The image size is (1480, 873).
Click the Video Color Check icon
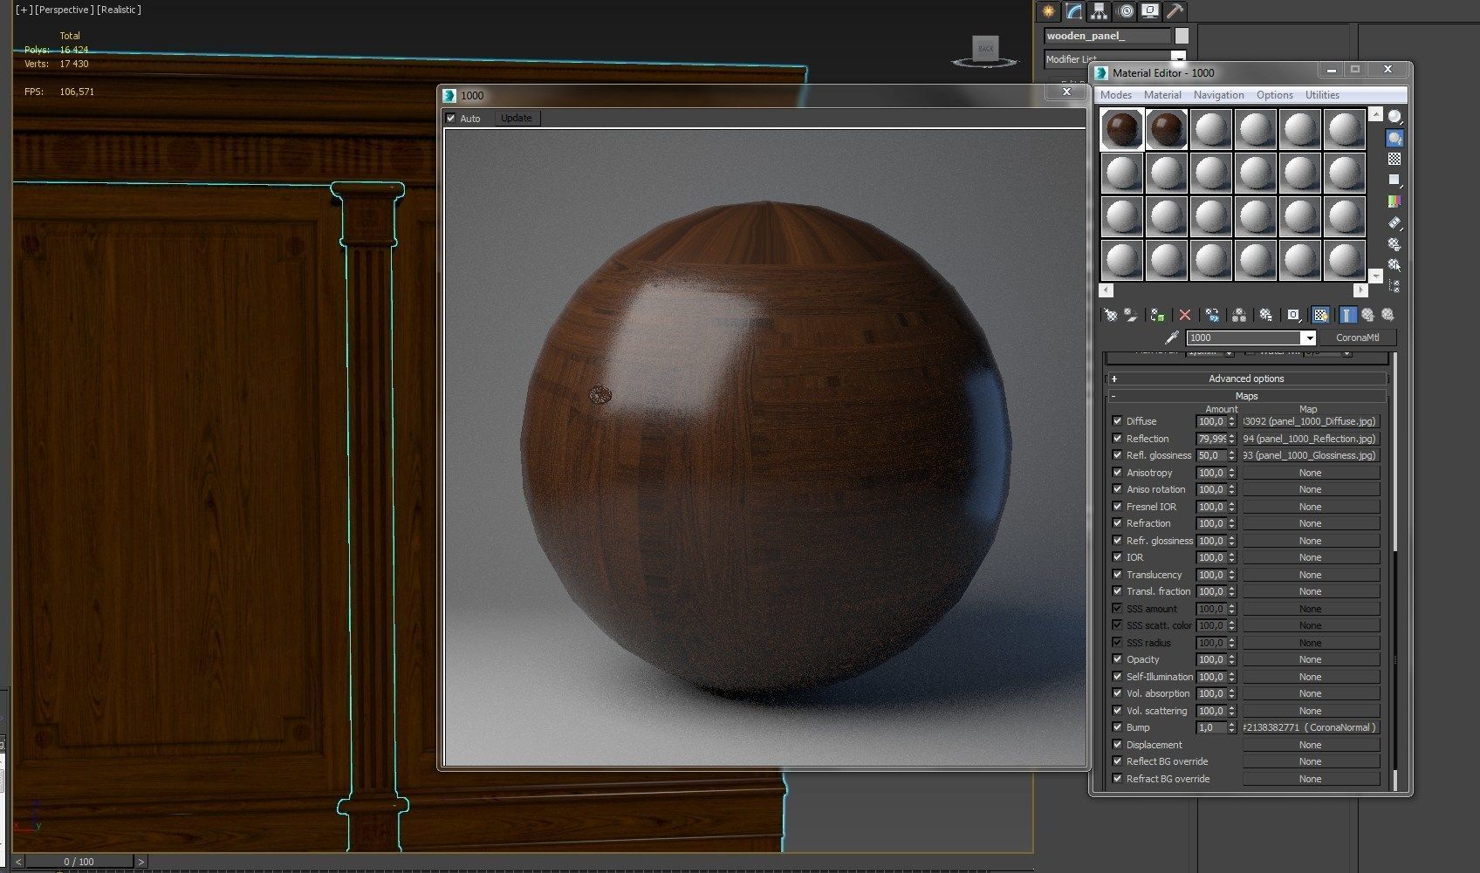tap(1394, 201)
